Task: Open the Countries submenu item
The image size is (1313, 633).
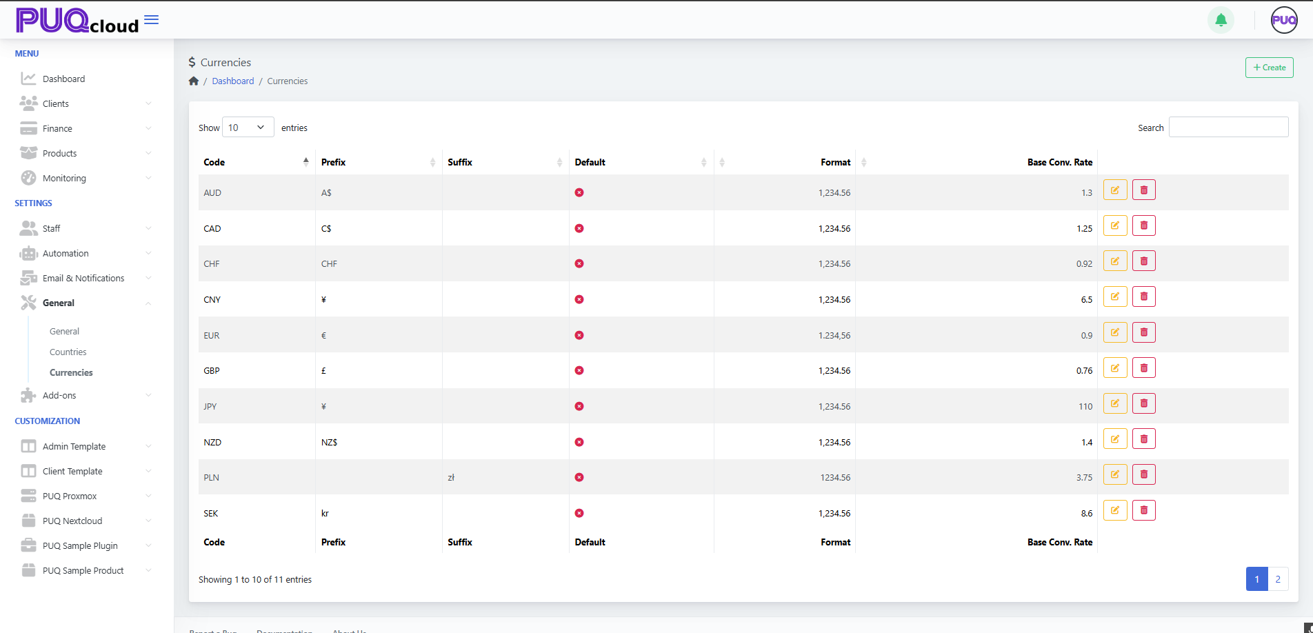Action: [68, 352]
